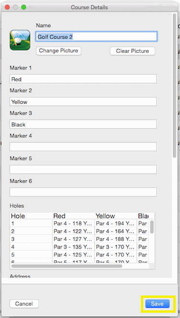Click the Change Picture button
This screenshot has width=180, height=318.
pos(59,51)
